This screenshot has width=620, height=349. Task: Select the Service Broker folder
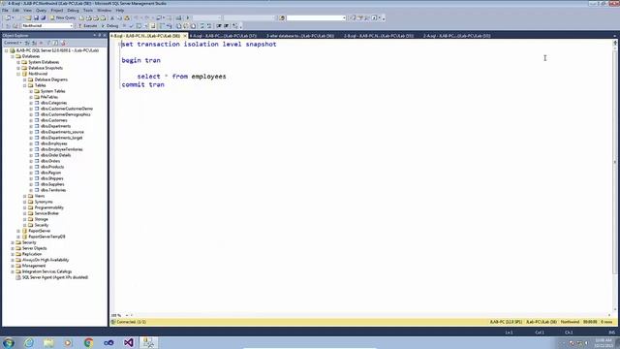(46, 213)
